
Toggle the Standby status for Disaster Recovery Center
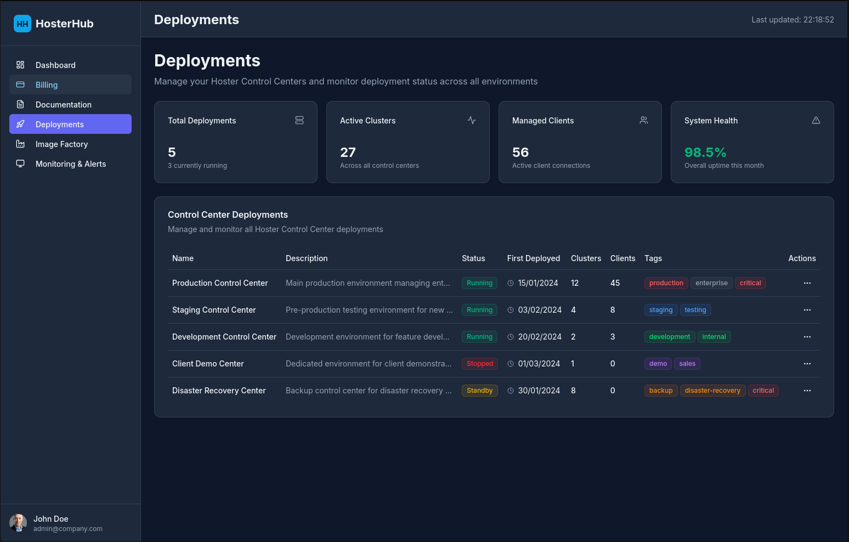pos(479,390)
